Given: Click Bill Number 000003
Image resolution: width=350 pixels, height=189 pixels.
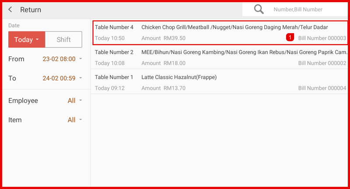Looking at the screenshot, I should (x=322, y=38).
